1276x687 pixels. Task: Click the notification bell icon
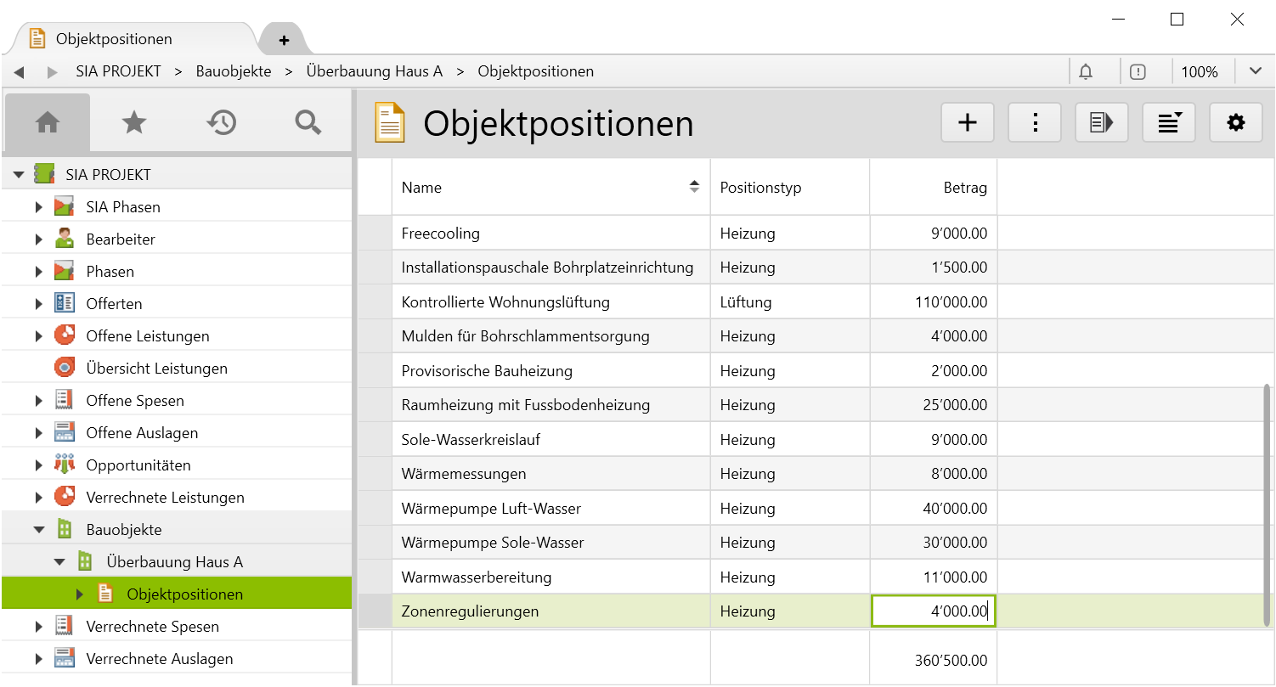tap(1086, 72)
